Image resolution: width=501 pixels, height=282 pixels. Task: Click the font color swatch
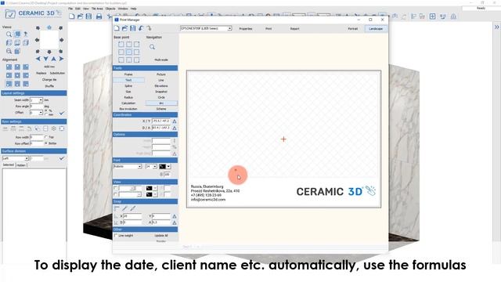tap(163, 167)
